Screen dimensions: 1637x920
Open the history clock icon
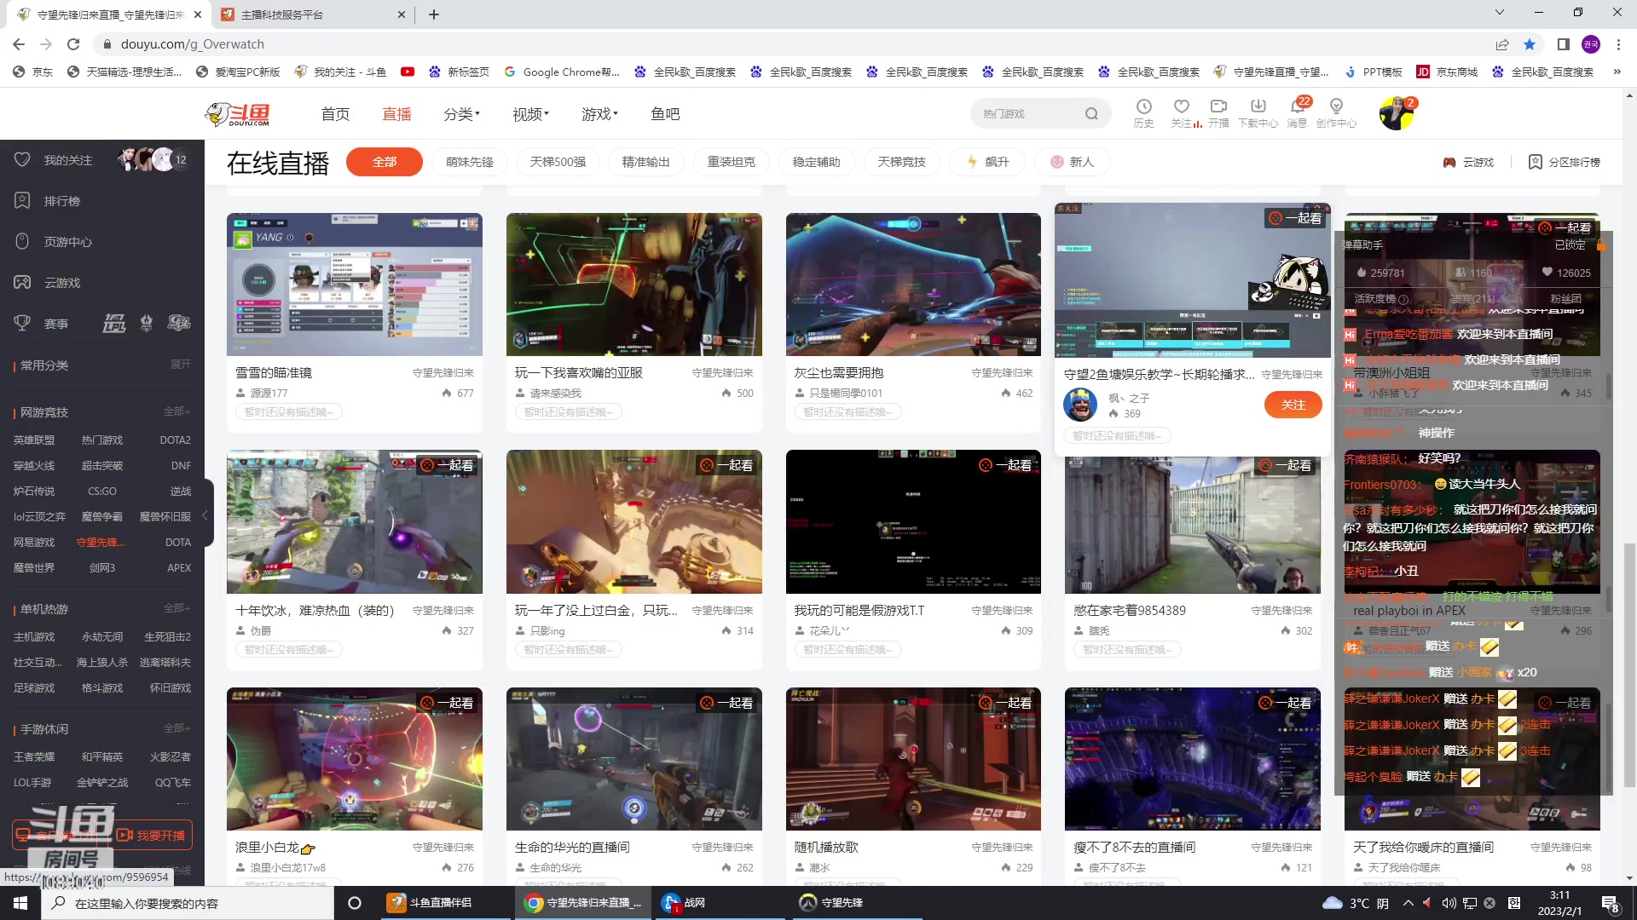click(1143, 106)
